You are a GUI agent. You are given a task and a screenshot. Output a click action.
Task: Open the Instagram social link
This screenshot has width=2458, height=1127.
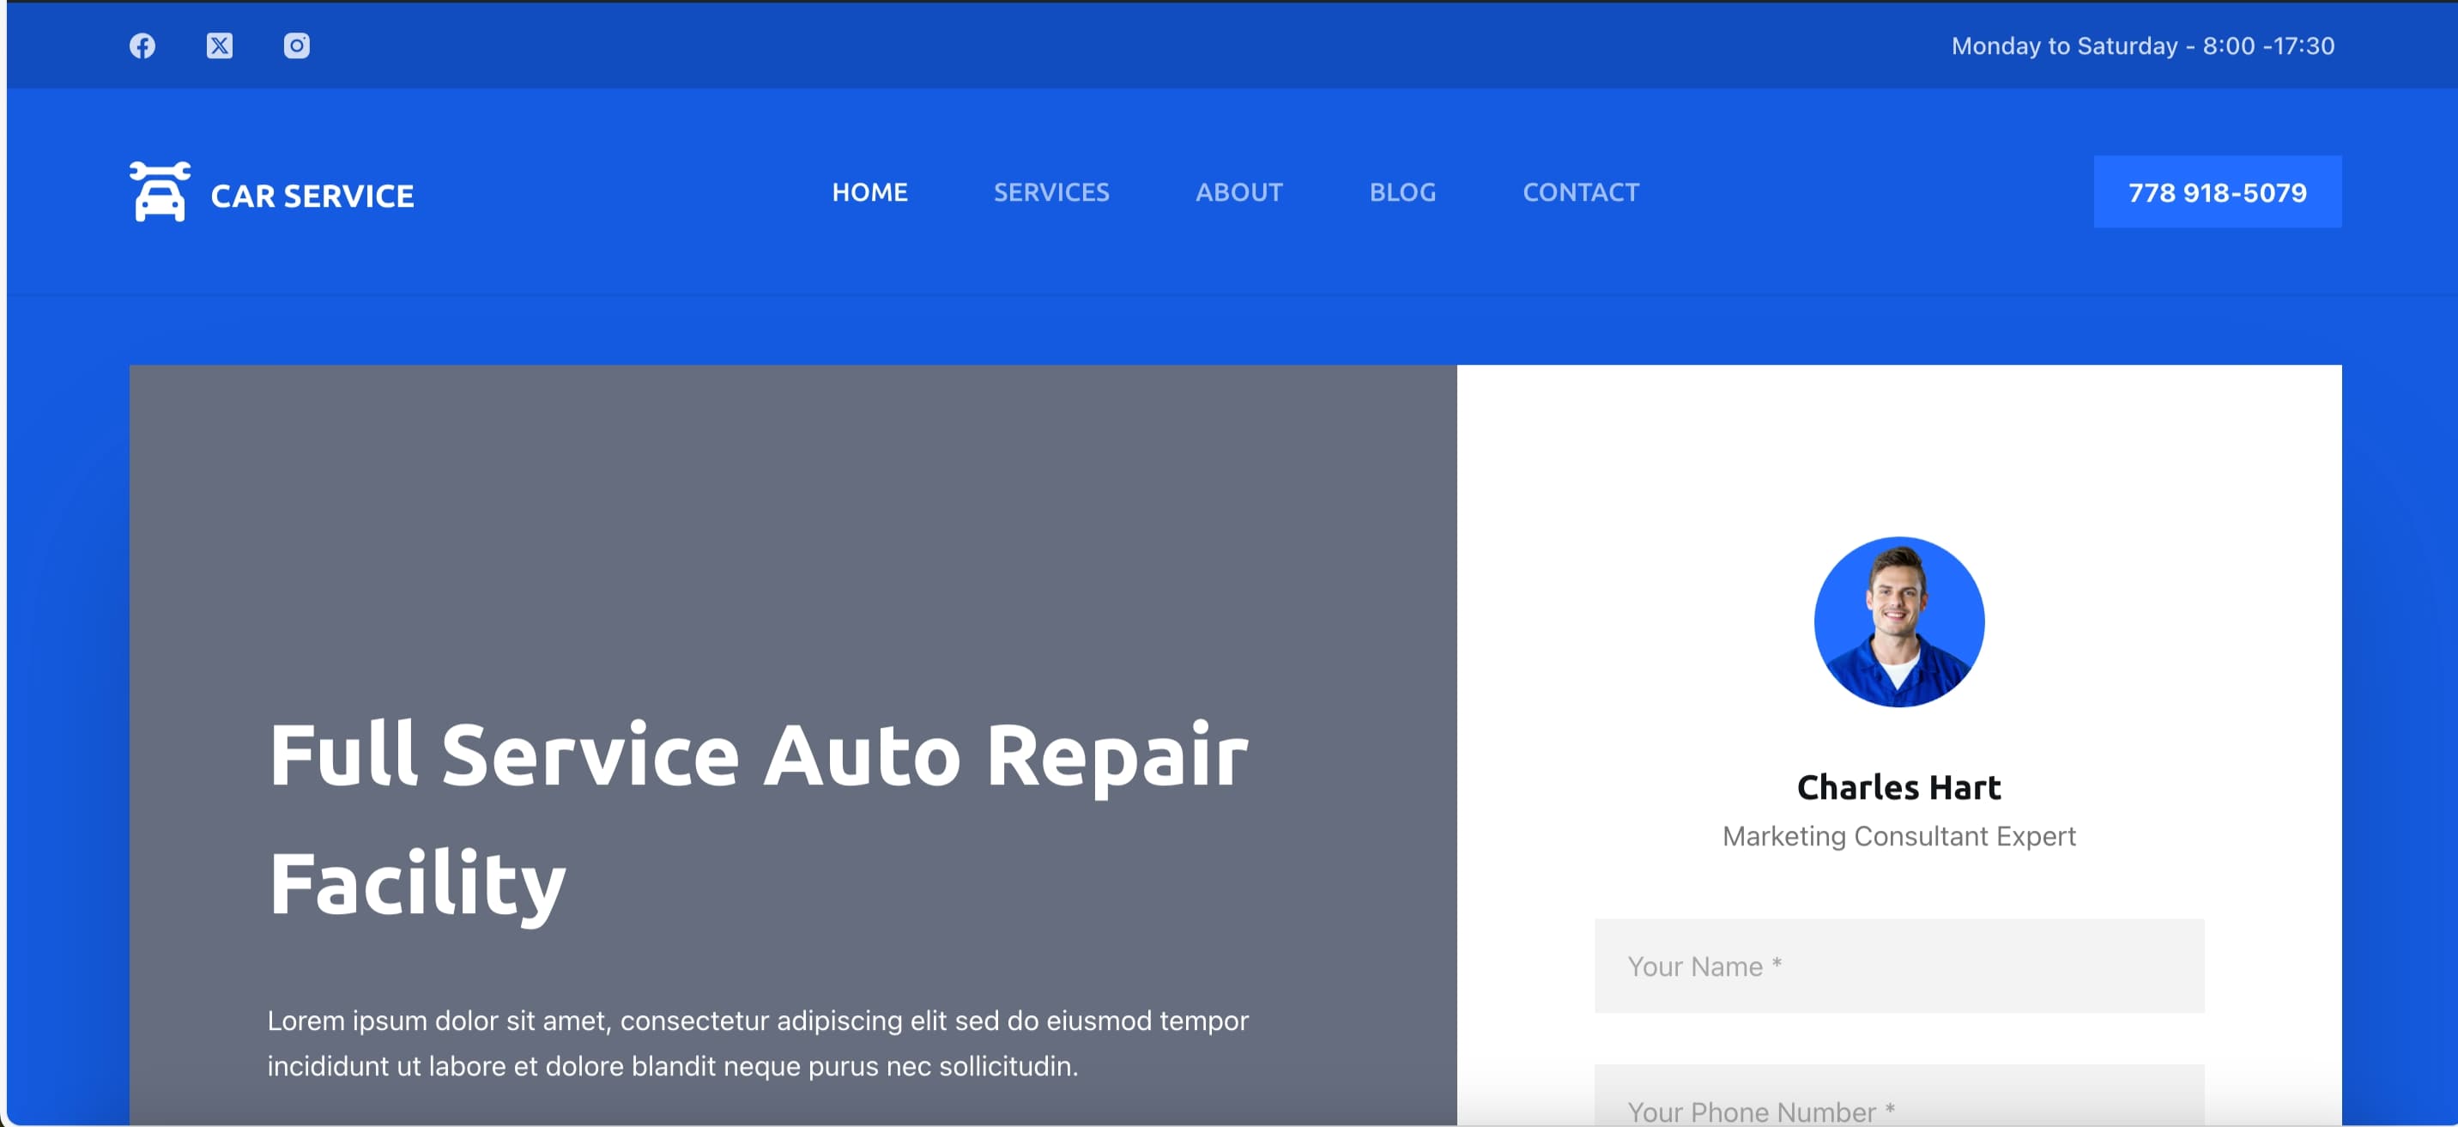[297, 45]
